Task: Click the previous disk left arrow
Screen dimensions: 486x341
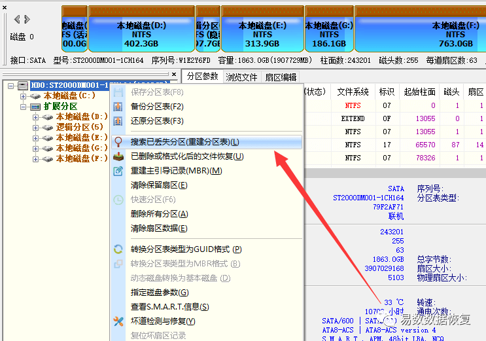Action: pyautogui.click(x=17, y=19)
